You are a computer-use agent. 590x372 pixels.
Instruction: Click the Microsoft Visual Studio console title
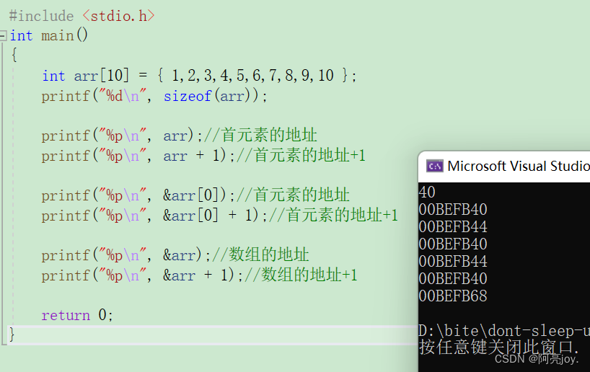coord(519,166)
